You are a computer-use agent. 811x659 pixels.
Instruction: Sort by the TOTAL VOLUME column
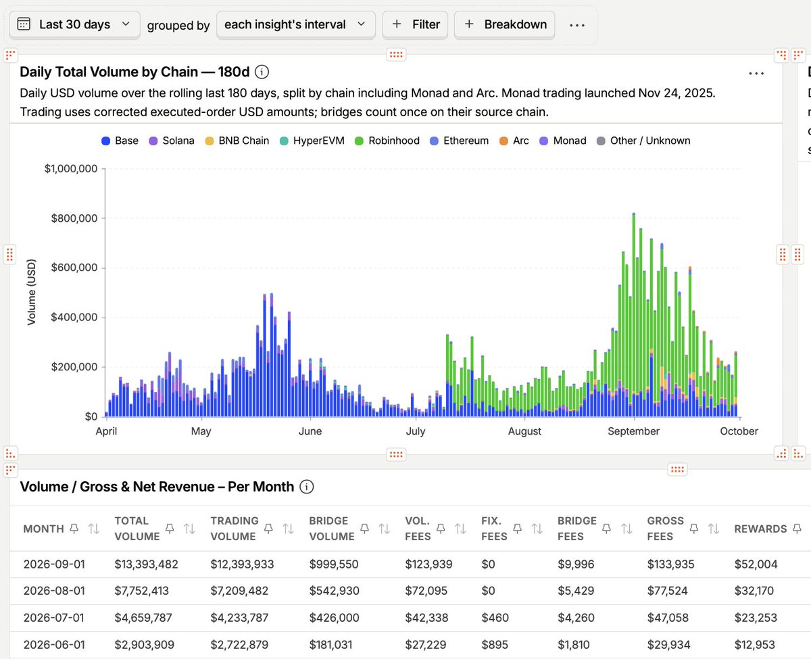(190, 529)
